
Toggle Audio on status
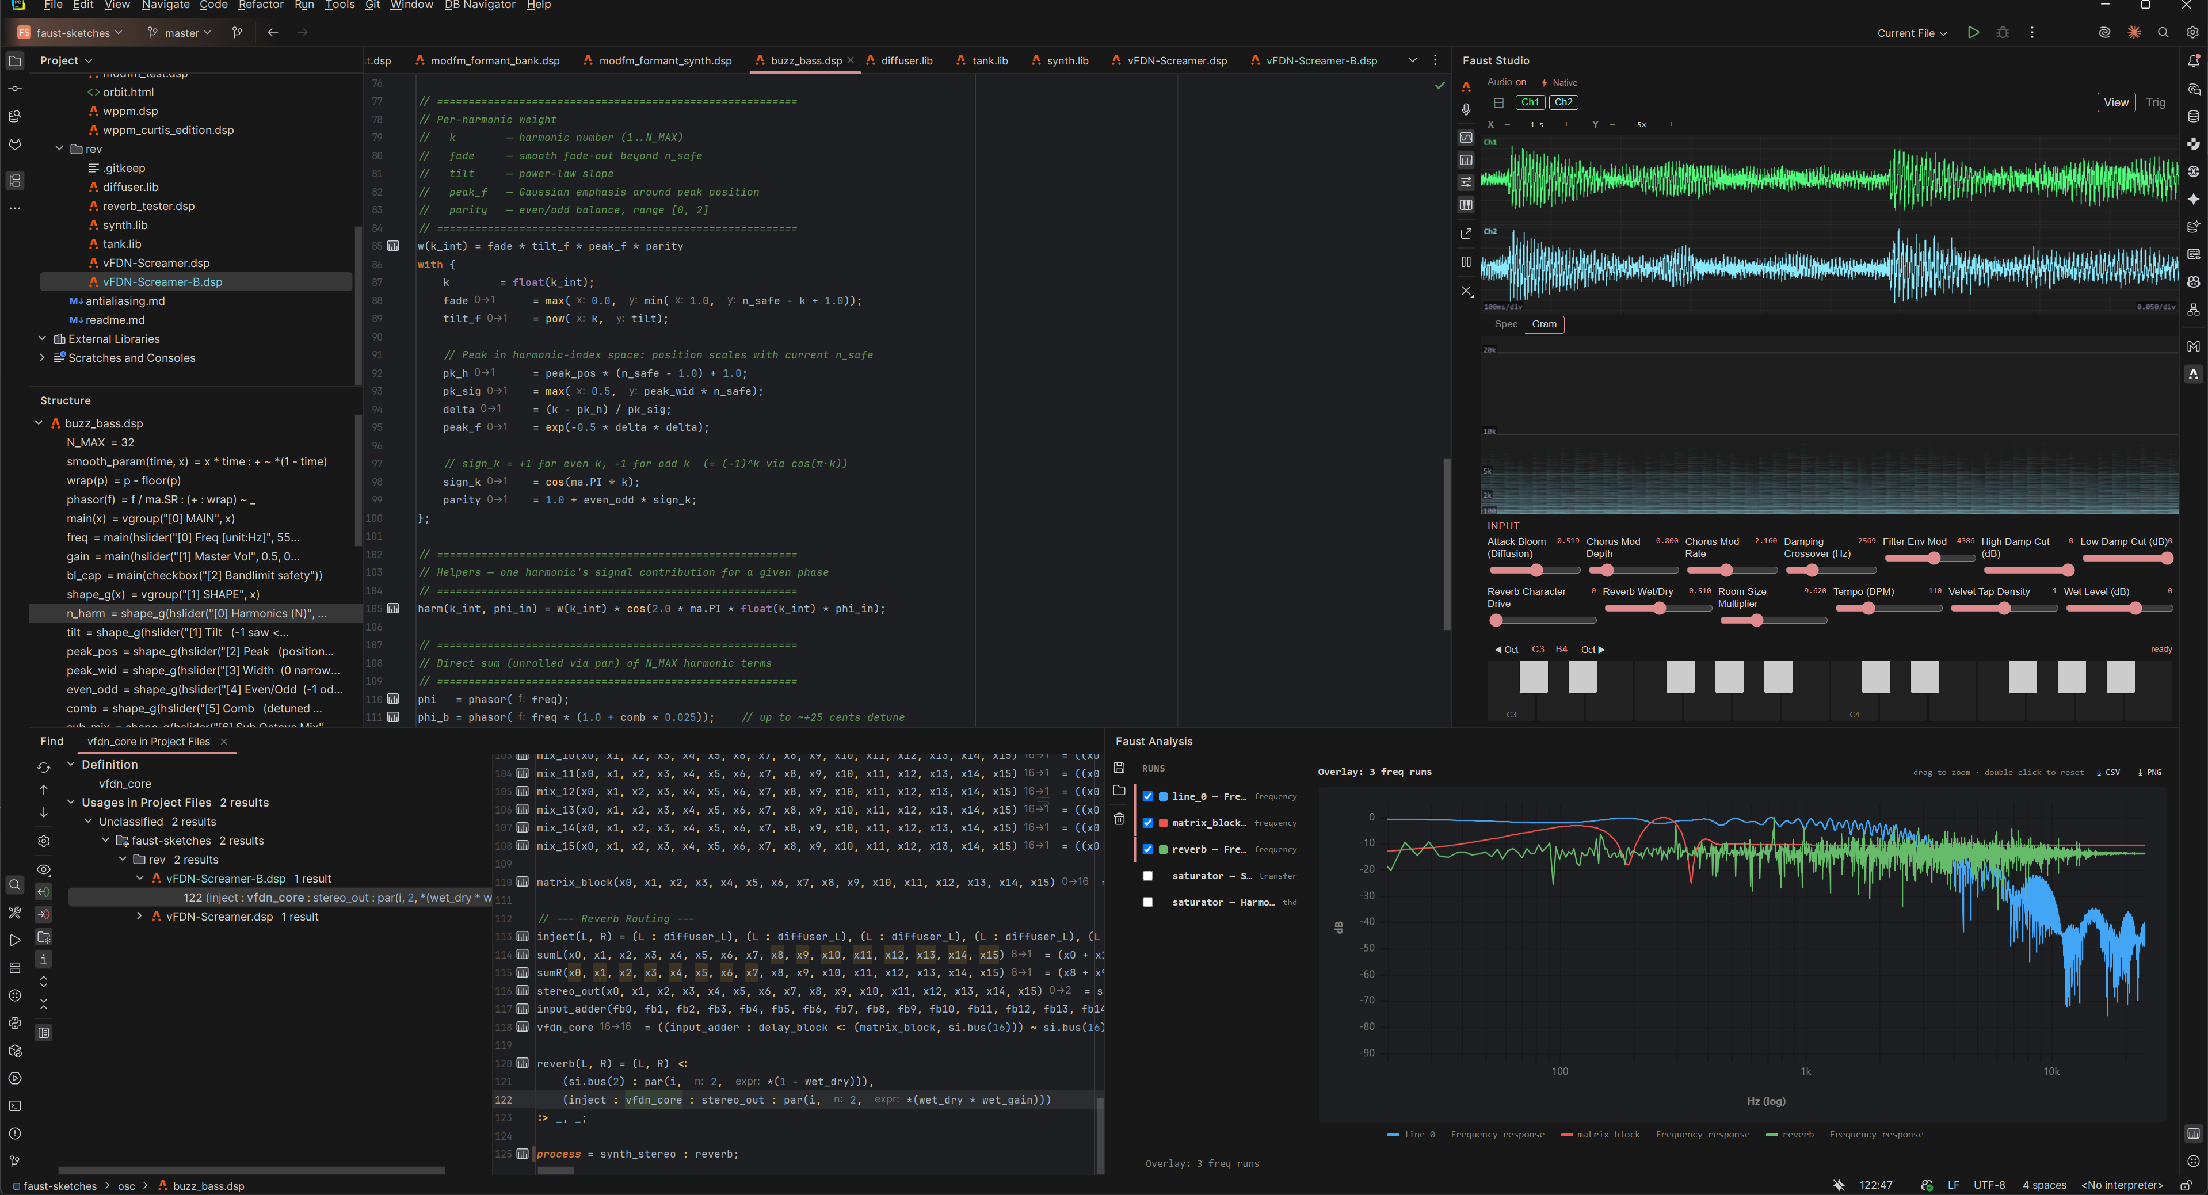[x=1506, y=82]
